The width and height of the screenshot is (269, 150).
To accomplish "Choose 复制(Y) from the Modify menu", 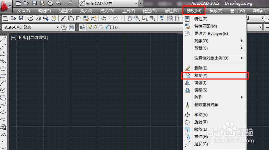I will pyautogui.click(x=214, y=75).
